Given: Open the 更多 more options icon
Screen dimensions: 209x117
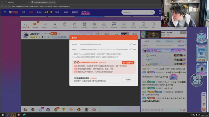Looking at the screenshot, I should pos(153,25).
